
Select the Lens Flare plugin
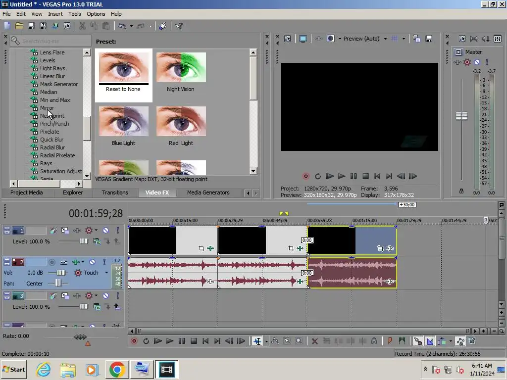point(52,52)
